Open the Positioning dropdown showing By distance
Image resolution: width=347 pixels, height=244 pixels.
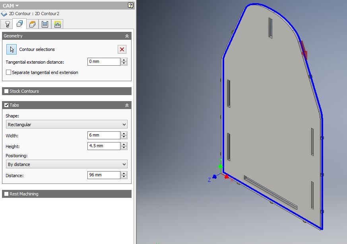coord(67,164)
